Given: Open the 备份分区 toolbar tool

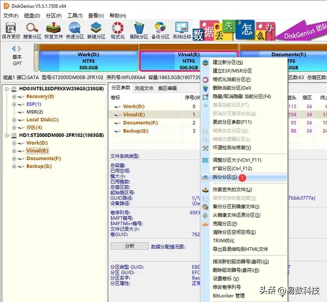Looking at the screenshot, I should (160, 28).
